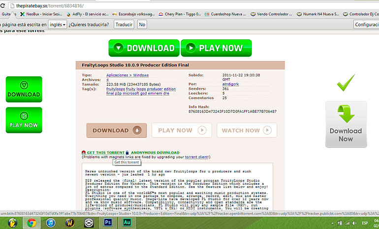
Task: Open the torrent client link
Action: point(196,157)
